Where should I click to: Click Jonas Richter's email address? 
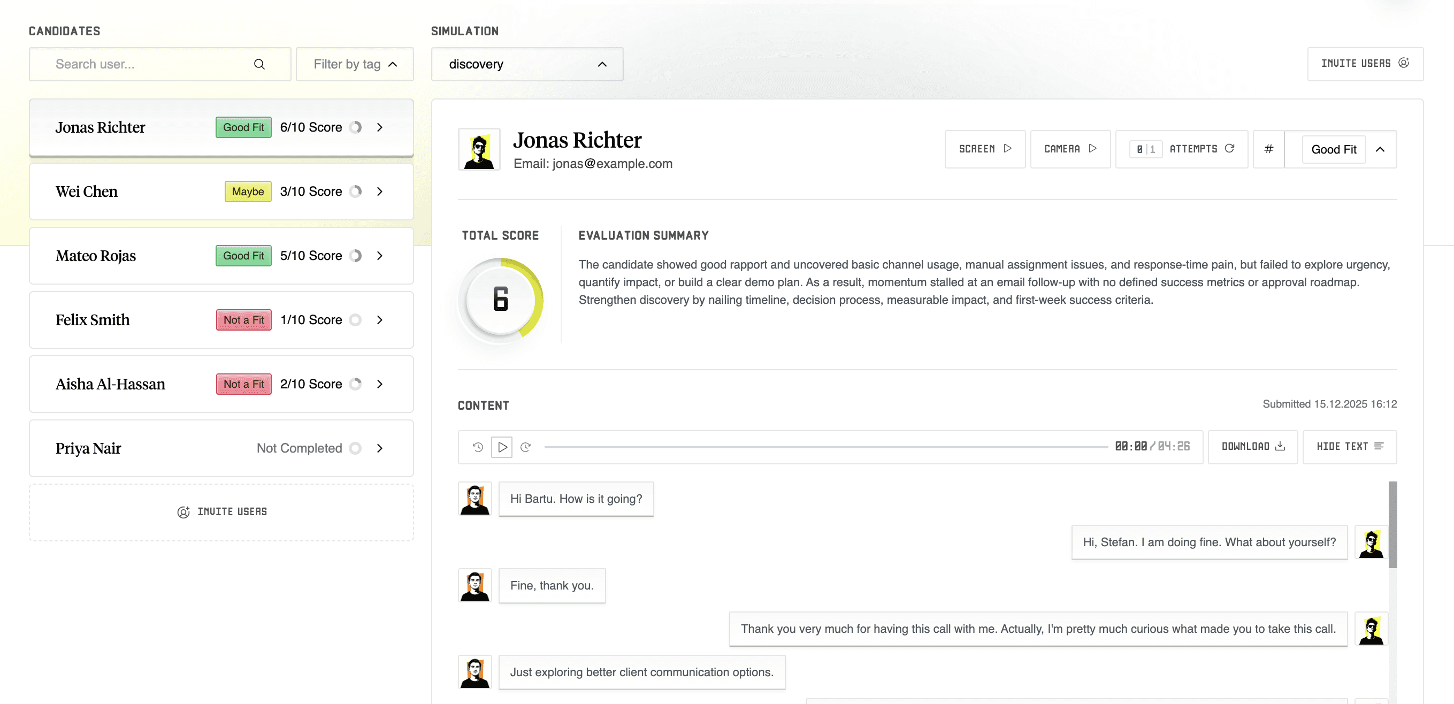click(x=611, y=163)
